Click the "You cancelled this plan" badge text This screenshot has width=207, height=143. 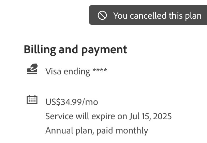point(157,16)
